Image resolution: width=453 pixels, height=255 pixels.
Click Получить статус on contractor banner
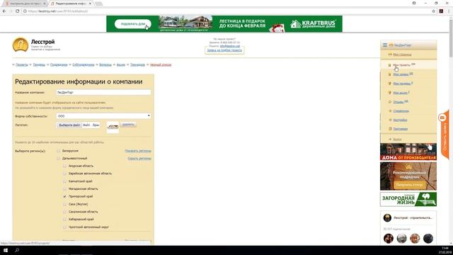click(409, 184)
